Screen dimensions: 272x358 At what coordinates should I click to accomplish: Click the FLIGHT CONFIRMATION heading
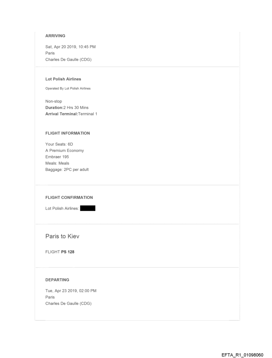[x=69, y=198]
